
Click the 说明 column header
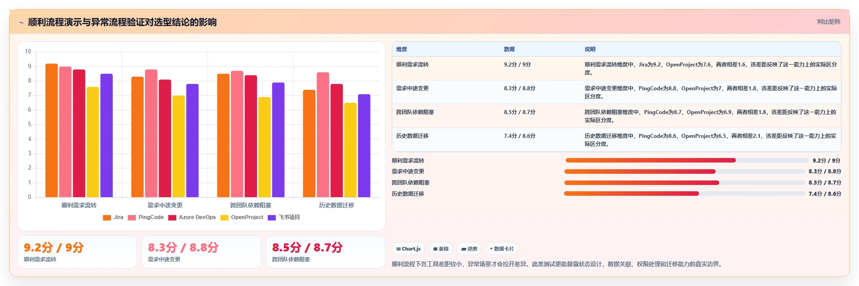pyautogui.click(x=590, y=49)
